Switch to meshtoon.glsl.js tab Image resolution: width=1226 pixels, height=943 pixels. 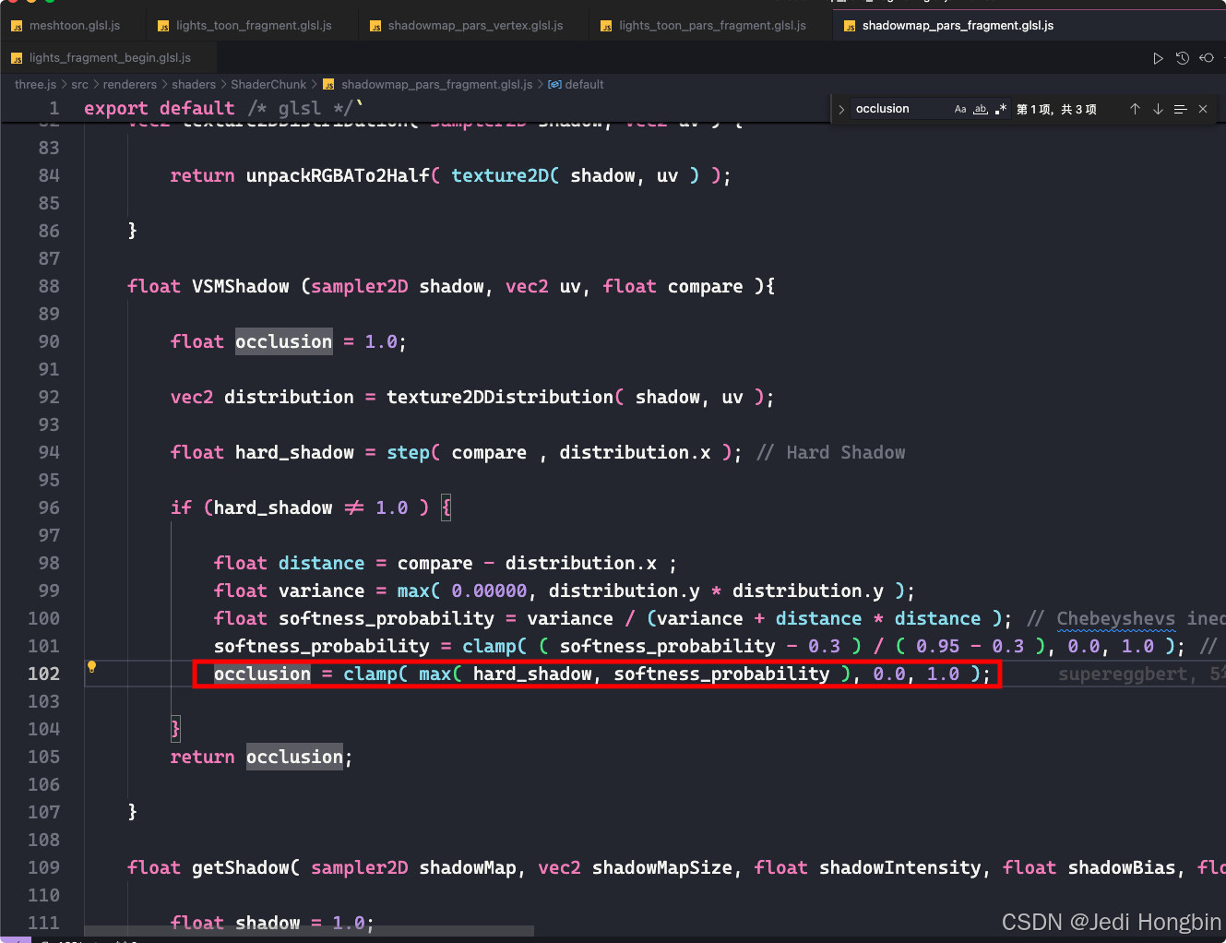pos(74,26)
